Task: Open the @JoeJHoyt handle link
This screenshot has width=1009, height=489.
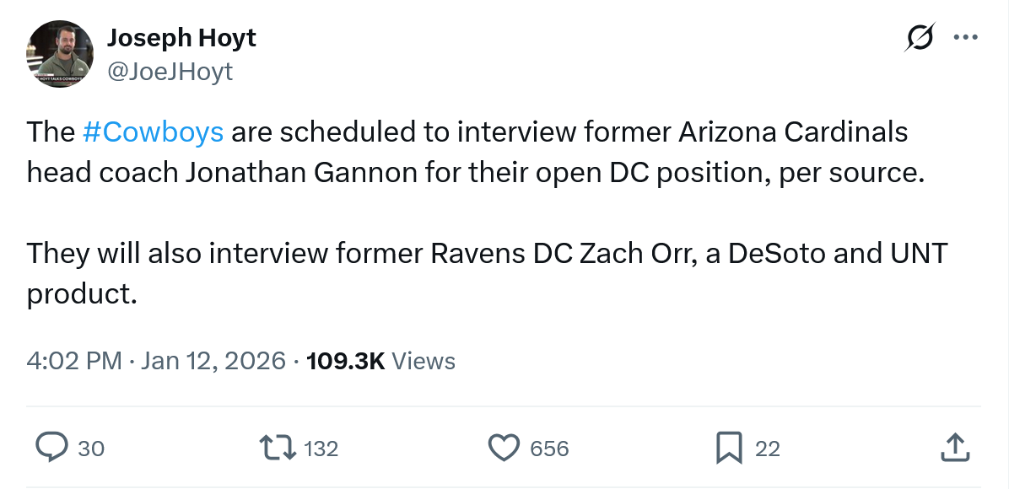Action: click(170, 72)
